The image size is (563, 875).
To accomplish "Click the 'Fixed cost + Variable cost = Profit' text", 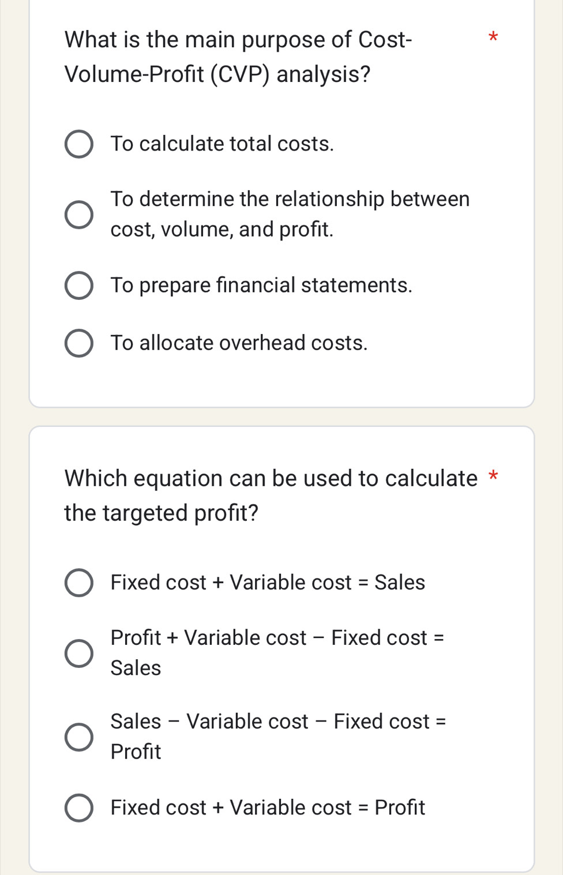I will [x=268, y=807].
